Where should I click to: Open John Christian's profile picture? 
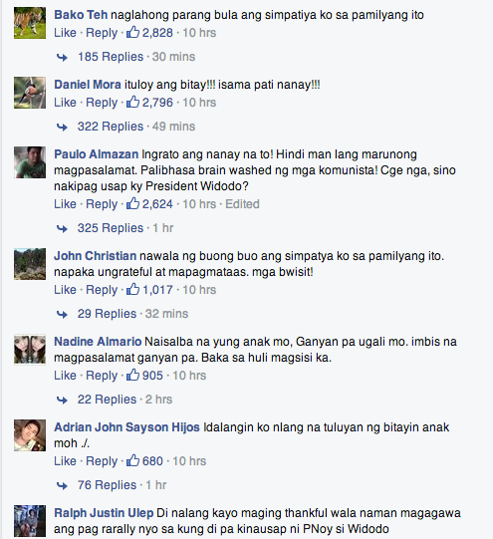[30, 264]
